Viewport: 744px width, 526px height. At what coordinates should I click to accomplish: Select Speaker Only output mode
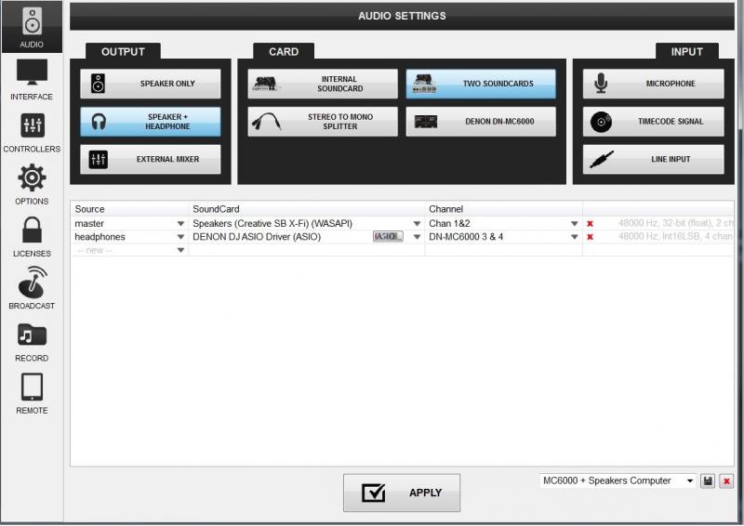pyautogui.click(x=151, y=84)
